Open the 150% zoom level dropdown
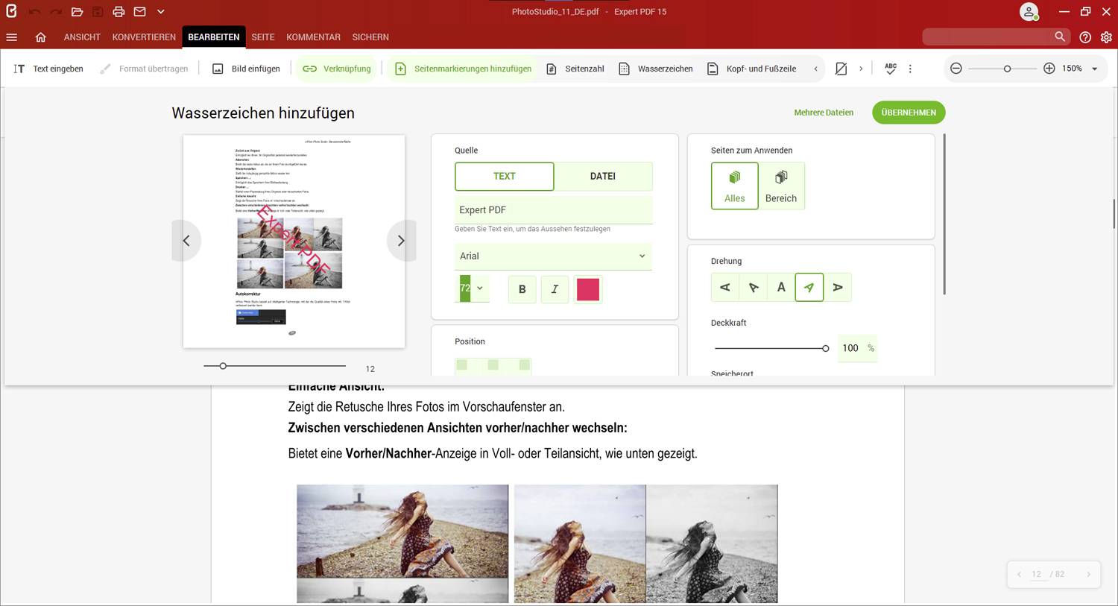Screen dimensions: 1118x606 pos(1094,69)
